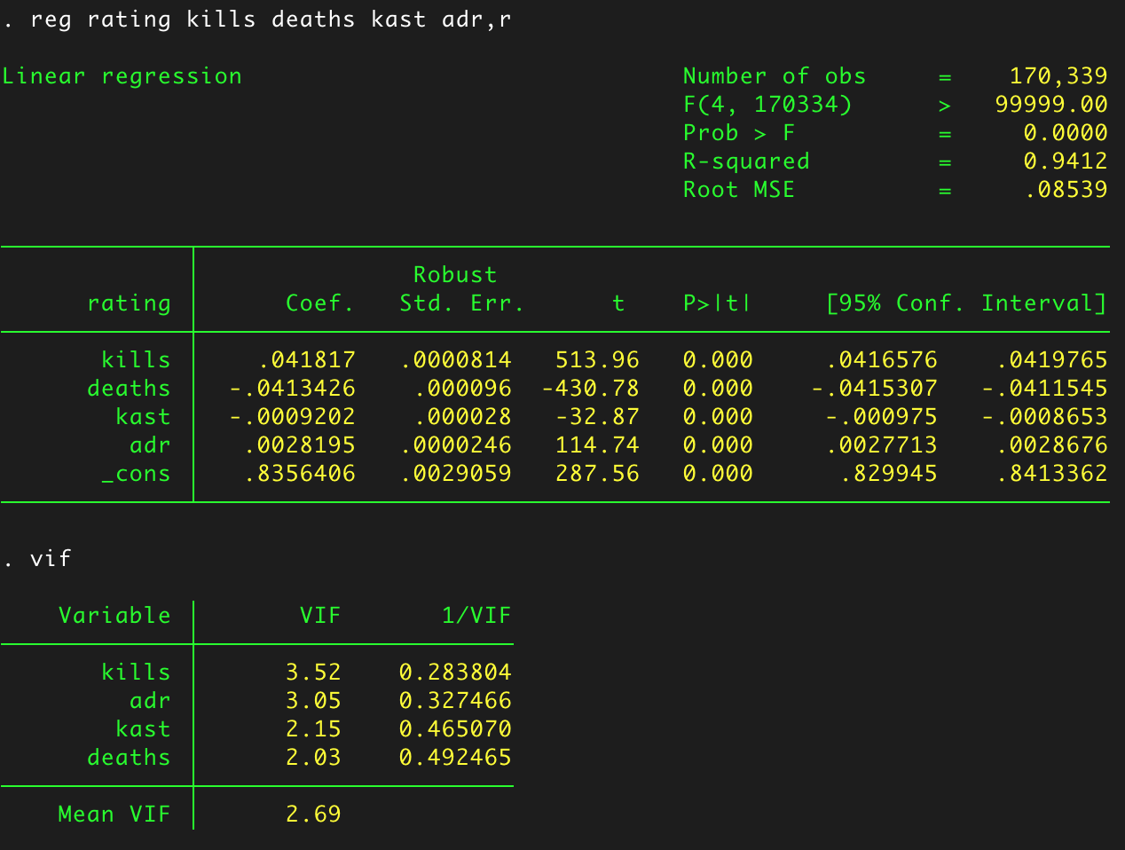This screenshot has width=1125, height=850.
Task: Click the deaths 1/VIF value 0.492465
Action: pyautogui.click(x=455, y=757)
